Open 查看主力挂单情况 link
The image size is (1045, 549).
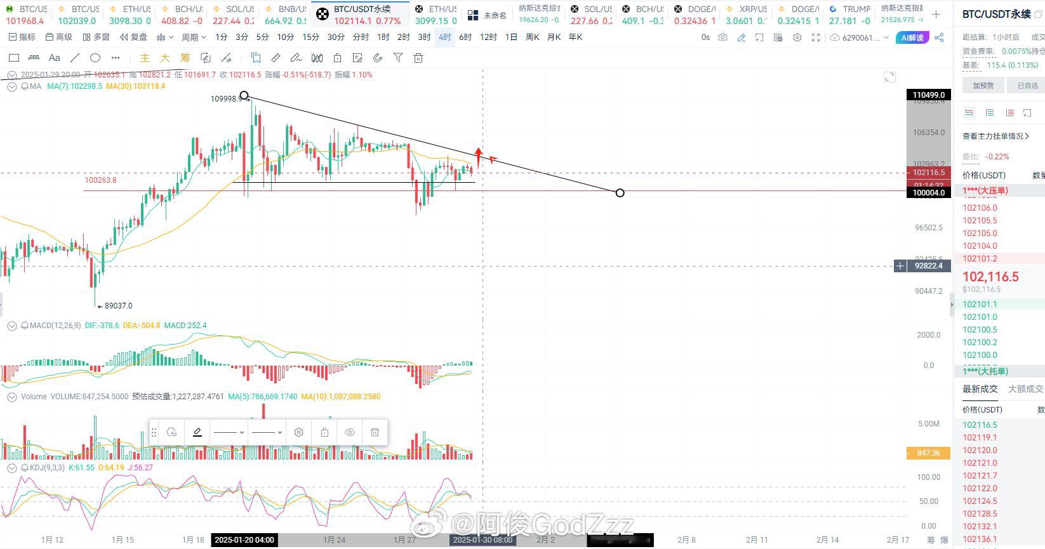pos(995,136)
